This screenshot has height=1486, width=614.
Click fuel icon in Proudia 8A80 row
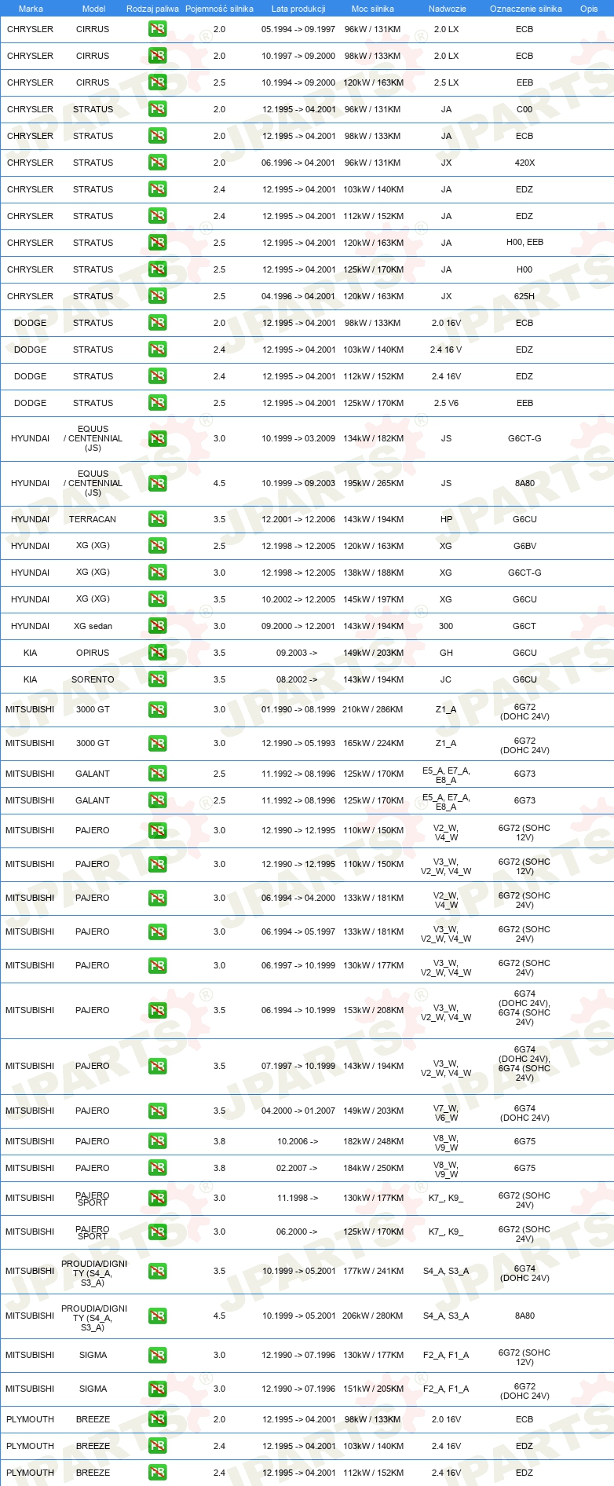pyautogui.click(x=158, y=1316)
